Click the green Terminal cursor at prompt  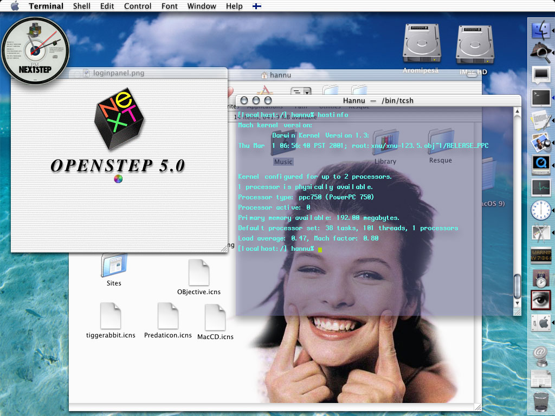click(x=320, y=250)
